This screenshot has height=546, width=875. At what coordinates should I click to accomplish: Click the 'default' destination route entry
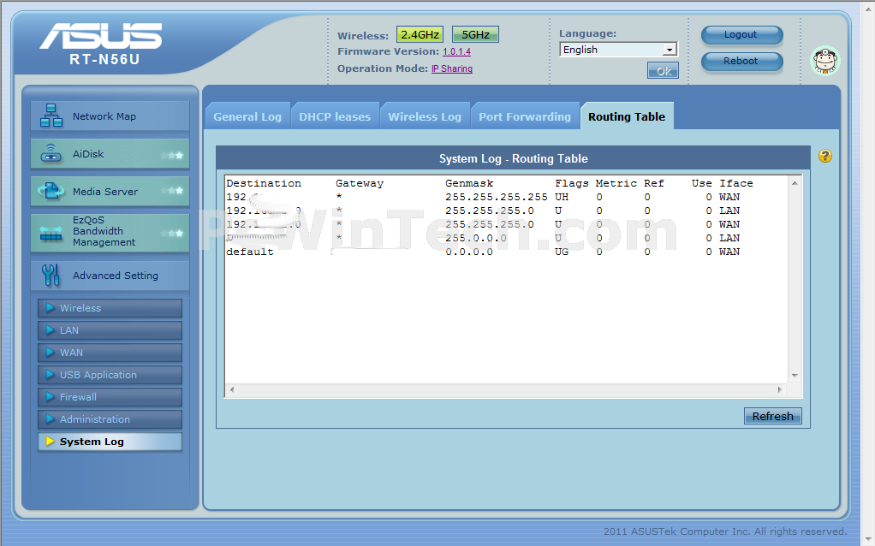pos(250,252)
